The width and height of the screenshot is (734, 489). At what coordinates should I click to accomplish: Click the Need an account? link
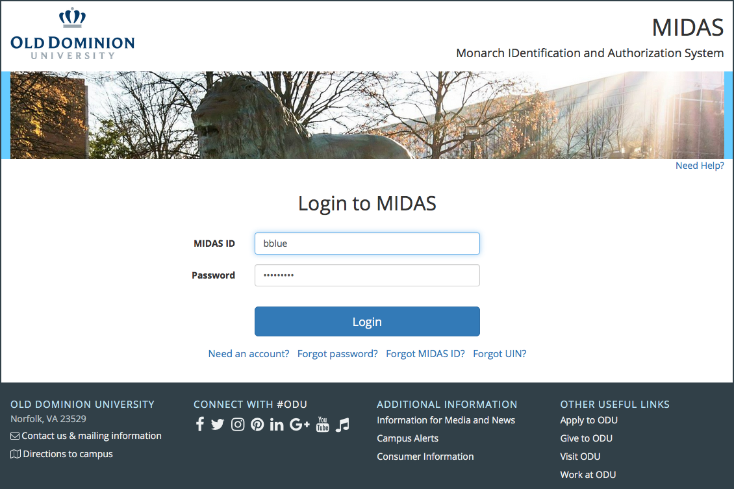(249, 354)
